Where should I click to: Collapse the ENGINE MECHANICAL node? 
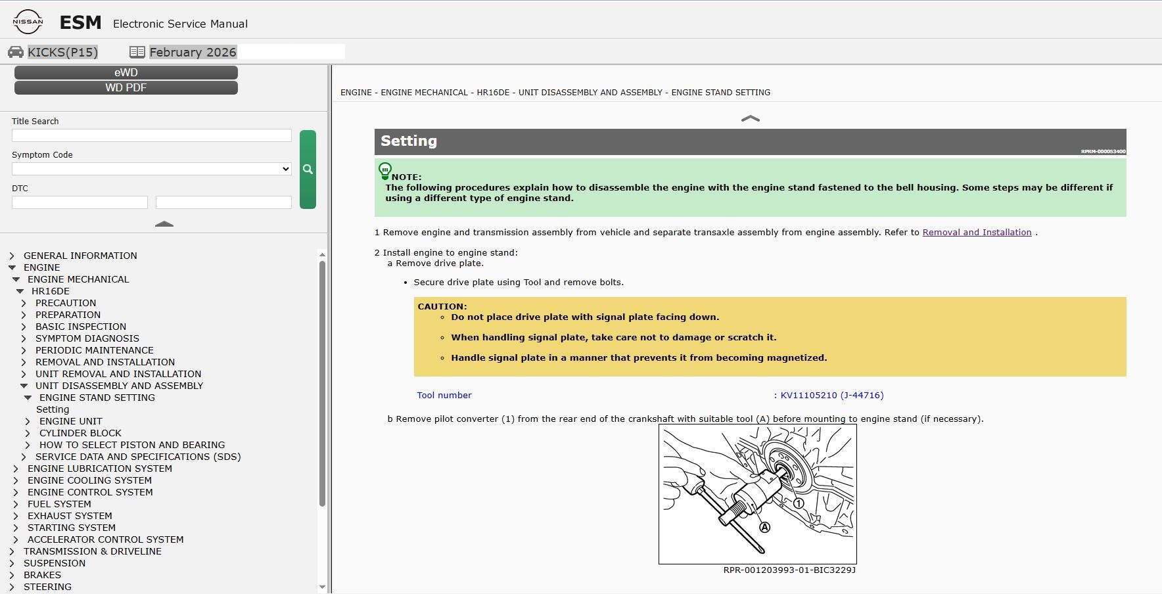click(16, 279)
